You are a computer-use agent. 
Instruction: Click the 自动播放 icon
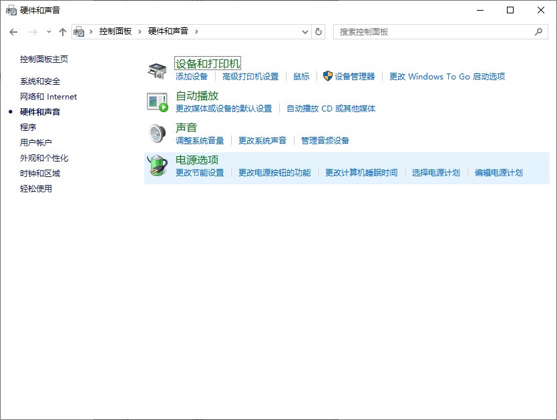[156, 100]
